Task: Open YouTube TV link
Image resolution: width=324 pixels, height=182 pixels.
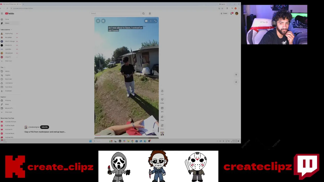Action: tap(9, 129)
